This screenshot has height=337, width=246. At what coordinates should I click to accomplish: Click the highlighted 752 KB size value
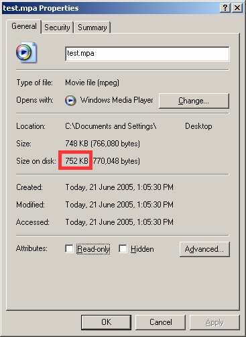[76, 160]
